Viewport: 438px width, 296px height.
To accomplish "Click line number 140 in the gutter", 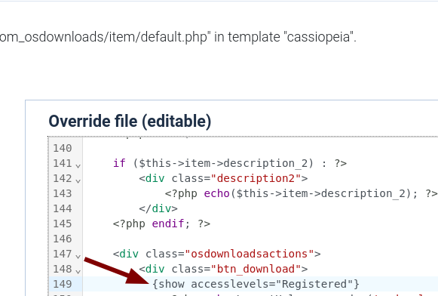I will point(63,148).
